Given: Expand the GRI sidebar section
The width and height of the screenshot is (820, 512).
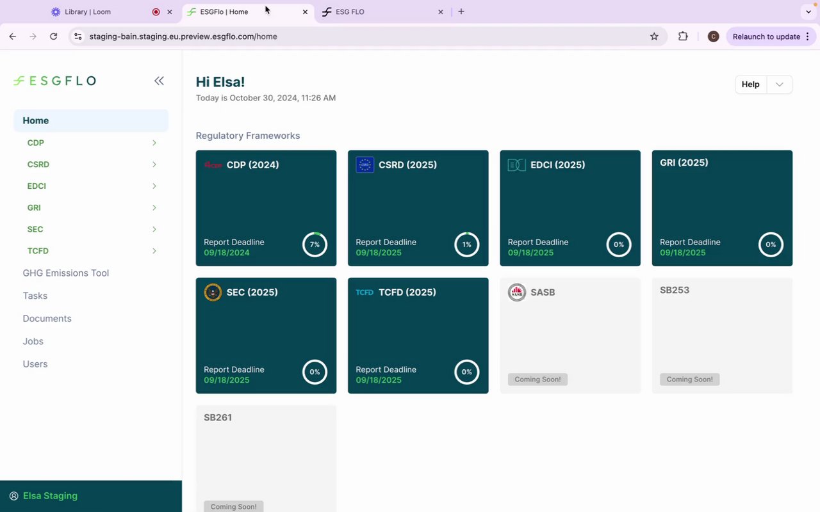Looking at the screenshot, I should [x=154, y=207].
